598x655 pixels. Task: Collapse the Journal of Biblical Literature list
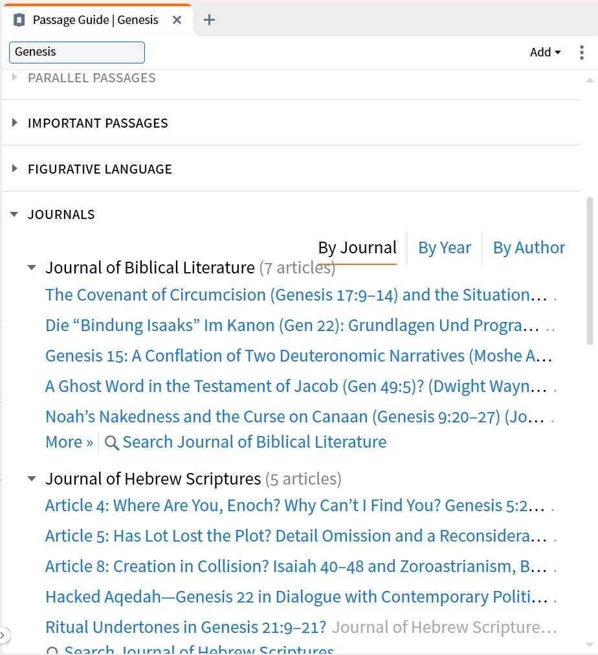tap(31, 268)
